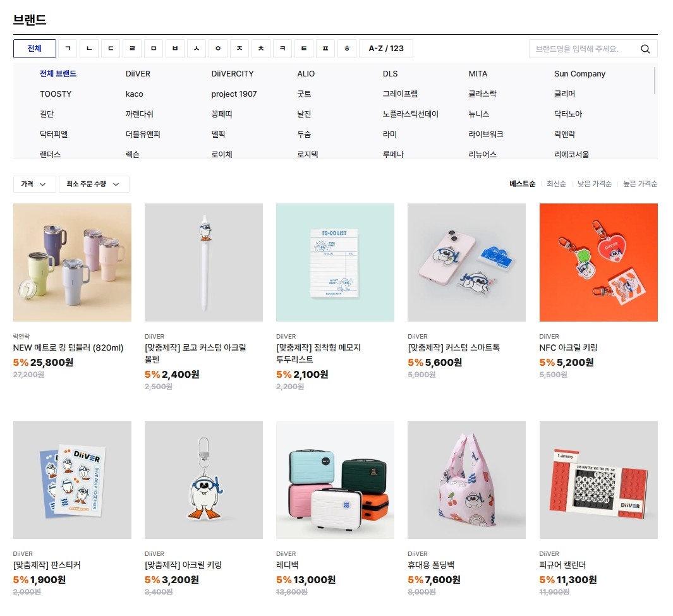
Task: Select the ㅍ consonant filter
Action: 325,49
